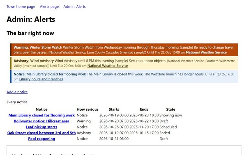Open the Pool reopening notice
Image resolution: width=248 pixels, height=155 pixels.
pyautogui.click(x=41, y=139)
